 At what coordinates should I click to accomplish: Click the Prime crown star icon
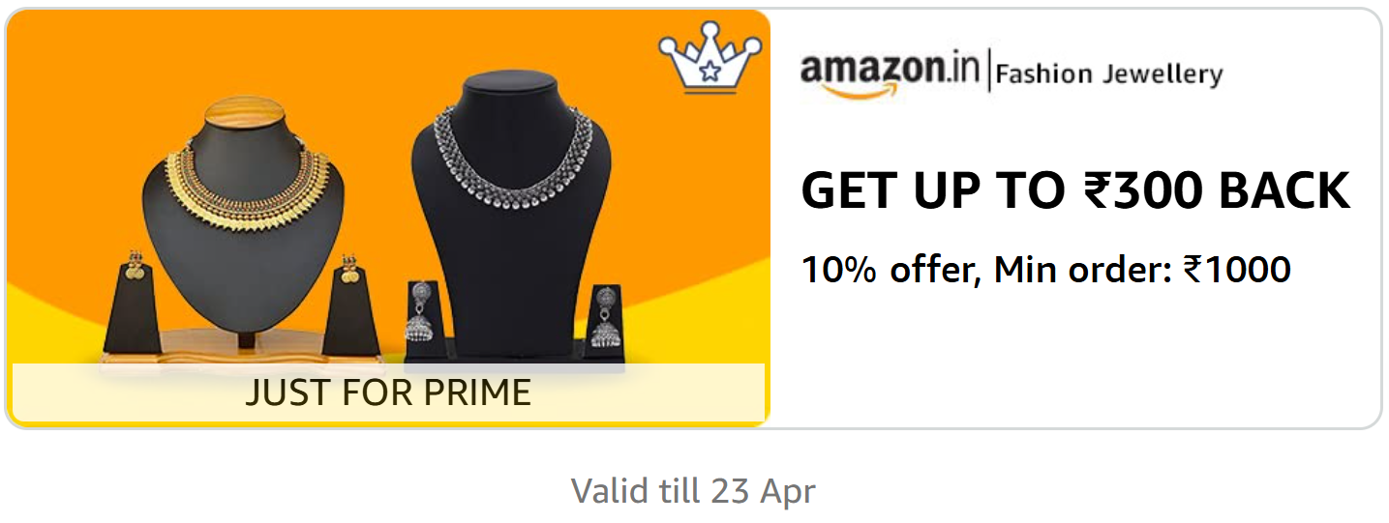[710, 59]
